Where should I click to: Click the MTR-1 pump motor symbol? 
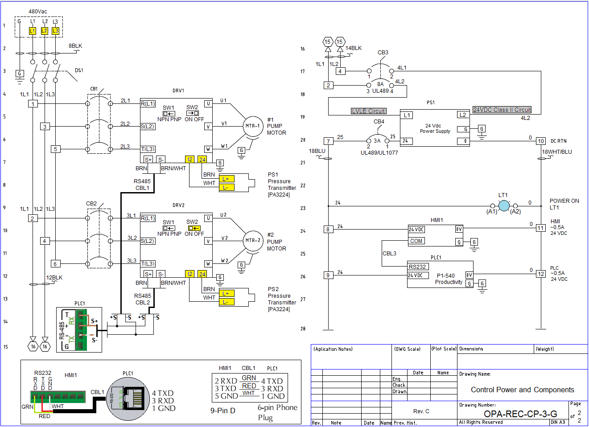(x=253, y=126)
